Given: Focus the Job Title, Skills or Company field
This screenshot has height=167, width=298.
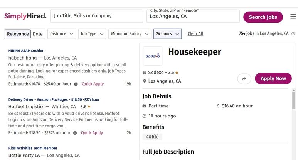Looking at the screenshot, I should click(96, 16).
